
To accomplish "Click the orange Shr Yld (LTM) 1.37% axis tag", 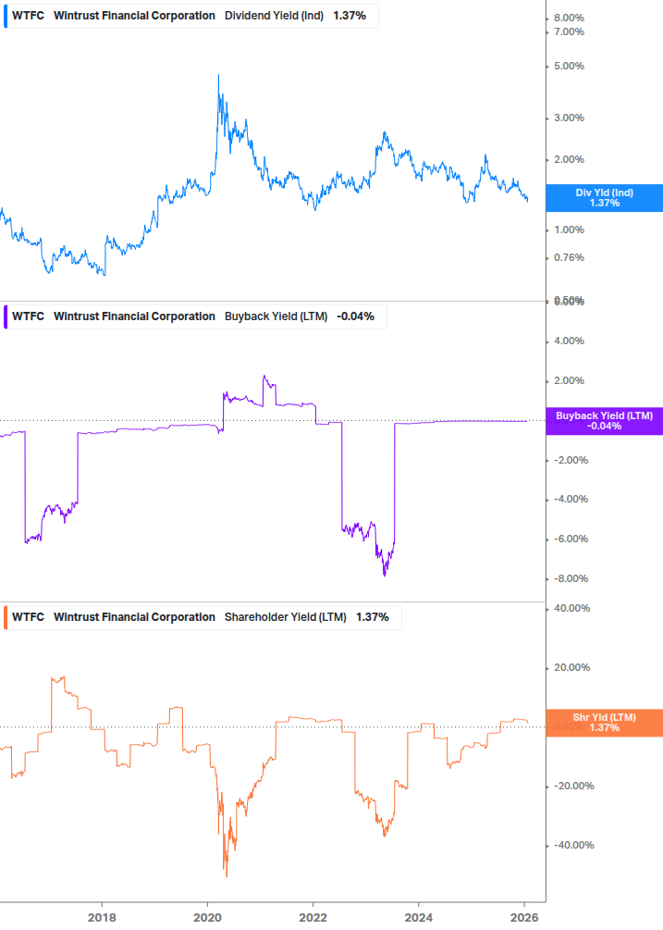I will point(605,723).
